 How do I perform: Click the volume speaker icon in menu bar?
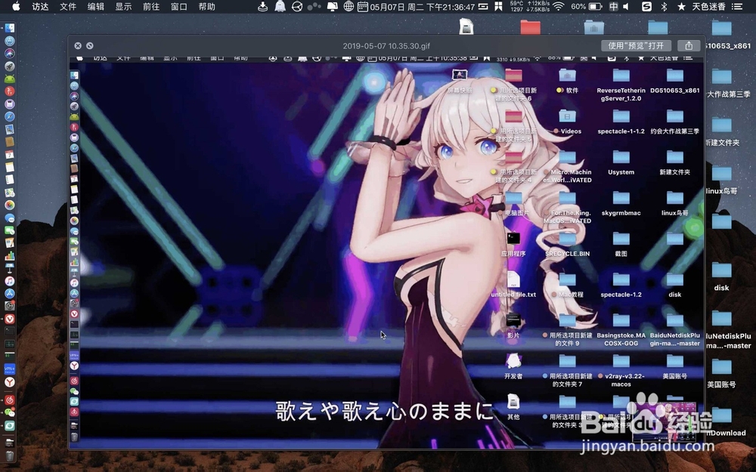click(x=626, y=7)
